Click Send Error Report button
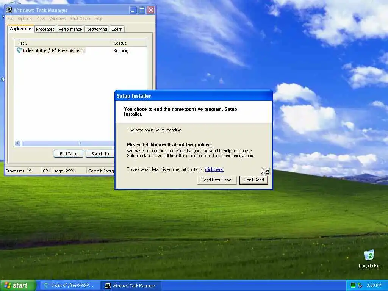 pos(217,180)
